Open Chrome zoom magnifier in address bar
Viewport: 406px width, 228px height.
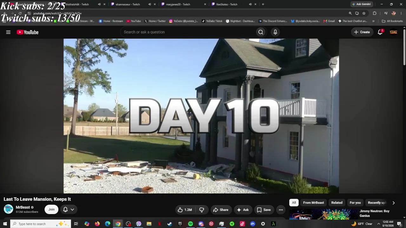pyautogui.click(x=350, y=13)
